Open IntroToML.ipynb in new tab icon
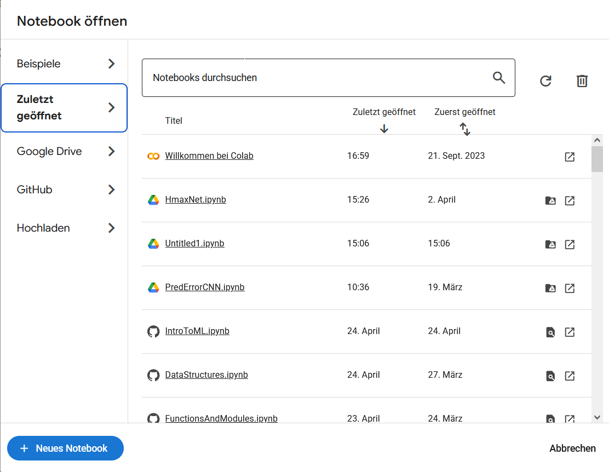Viewport: 609px width, 472px height. pos(570,332)
